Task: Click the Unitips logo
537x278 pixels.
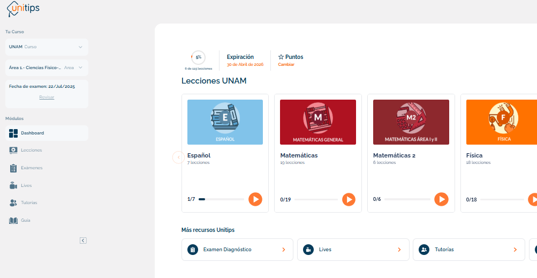Action: click(23, 9)
